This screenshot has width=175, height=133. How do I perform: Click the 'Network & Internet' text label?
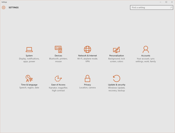87,56
